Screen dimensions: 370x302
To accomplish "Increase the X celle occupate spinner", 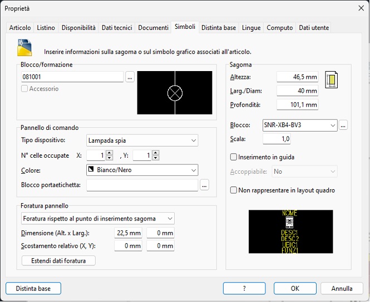I will coord(109,153).
